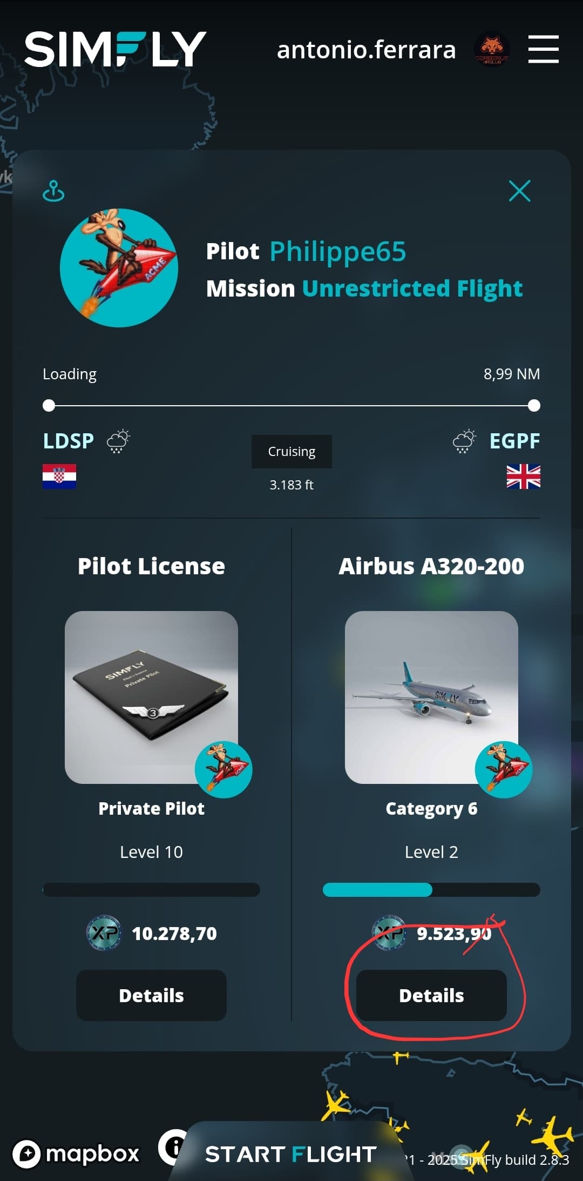Click the EGPF weather icon

[x=464, y=441]
